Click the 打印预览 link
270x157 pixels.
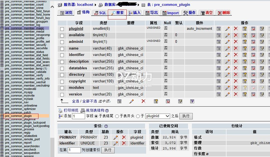71,110
